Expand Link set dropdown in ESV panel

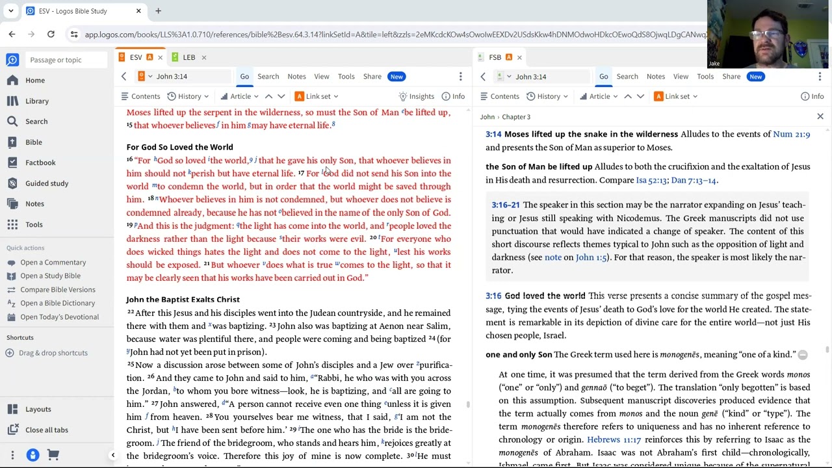(316, 96)
